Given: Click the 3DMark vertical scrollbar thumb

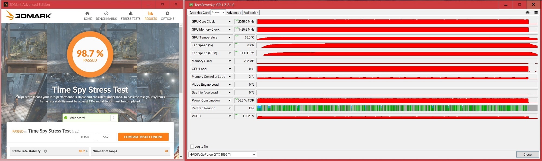Looking at the screenshot, I should [181, 59].
